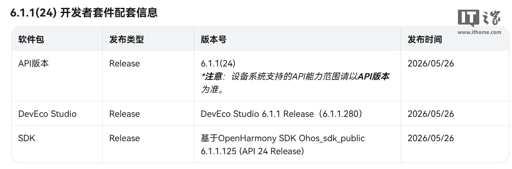Click the OpenHarmony SDK Ohos_sdk_public version text

(x=283, y=145)
